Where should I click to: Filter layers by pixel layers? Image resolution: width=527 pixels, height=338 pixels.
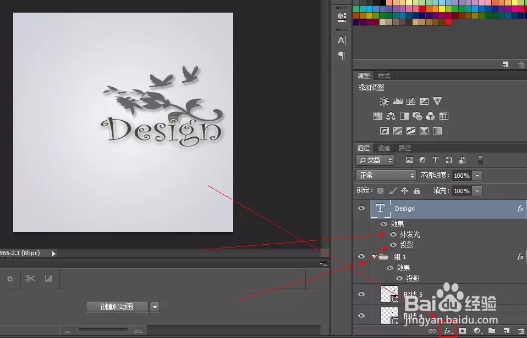coord(409,160)
